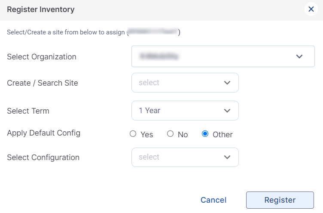Click the Apply Default Config label

[x=43, y=133]
